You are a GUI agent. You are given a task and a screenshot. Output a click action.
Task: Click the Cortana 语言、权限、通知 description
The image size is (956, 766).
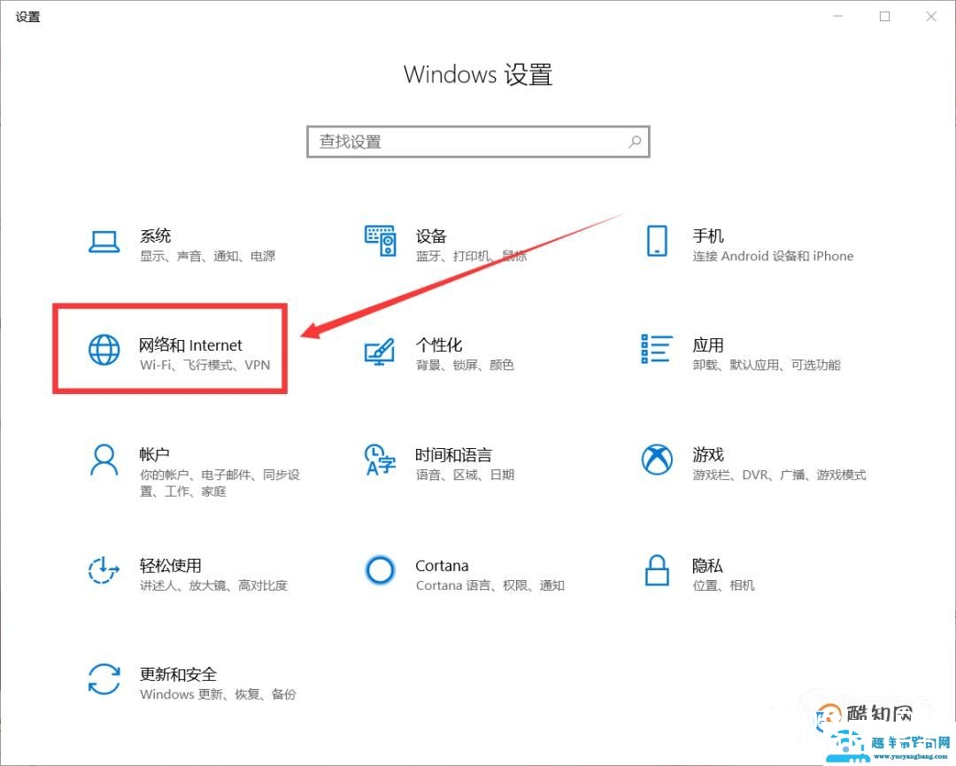[x=490, y=585]
